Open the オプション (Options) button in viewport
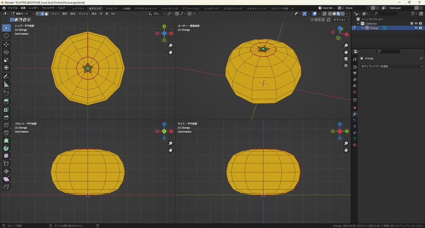Image resolution: width=425 pixels, height=228 pixels. point(340,19)
